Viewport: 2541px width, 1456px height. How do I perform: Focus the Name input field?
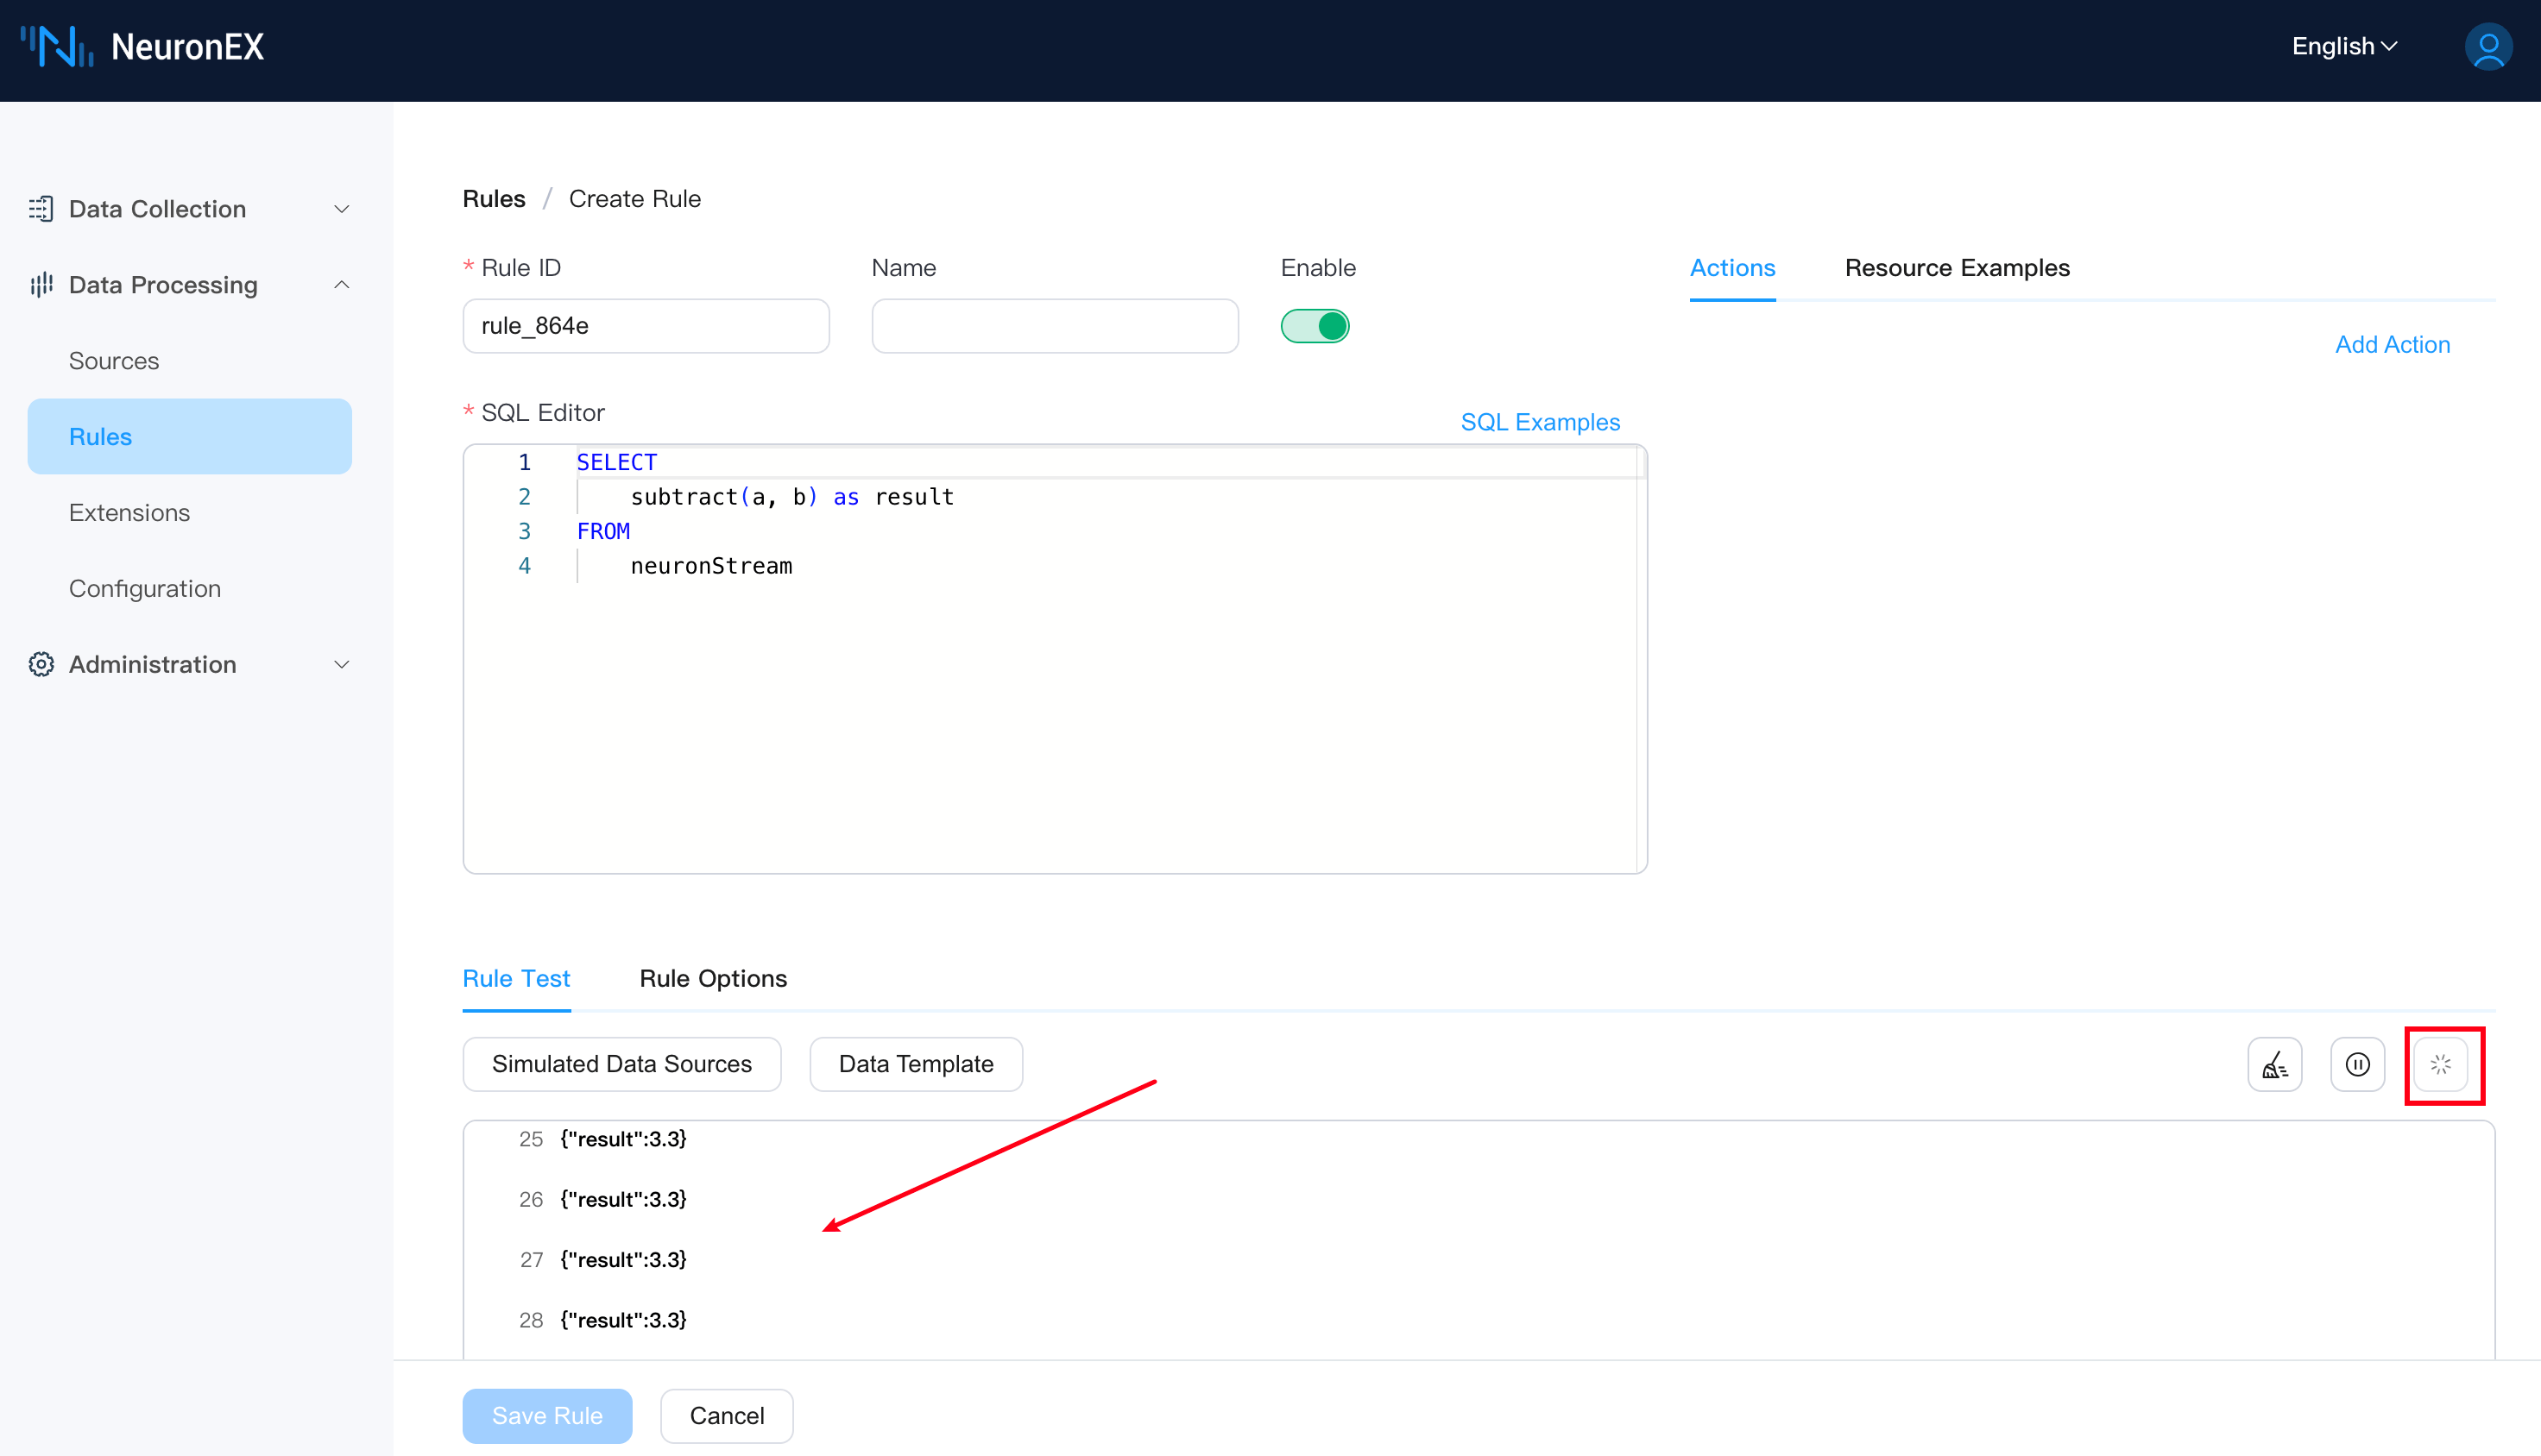1055,326
